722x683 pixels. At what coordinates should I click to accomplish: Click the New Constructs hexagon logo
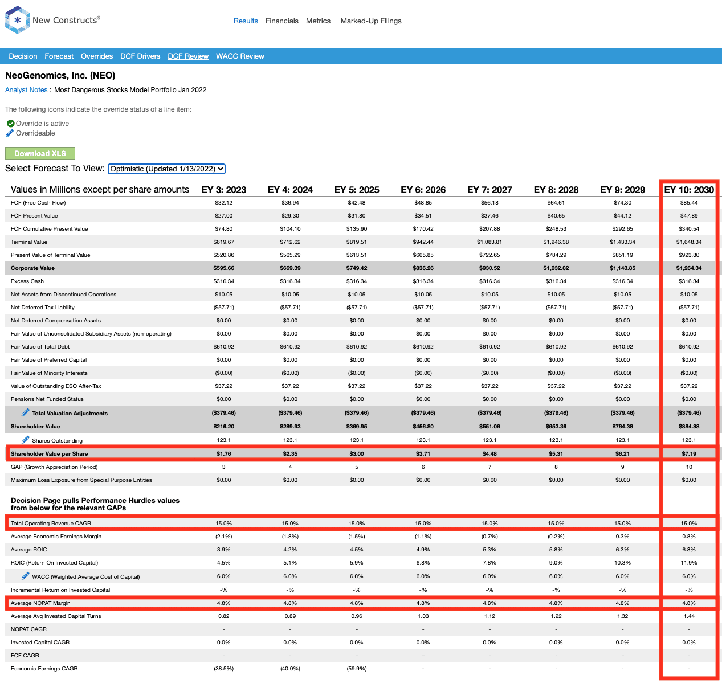17,20
